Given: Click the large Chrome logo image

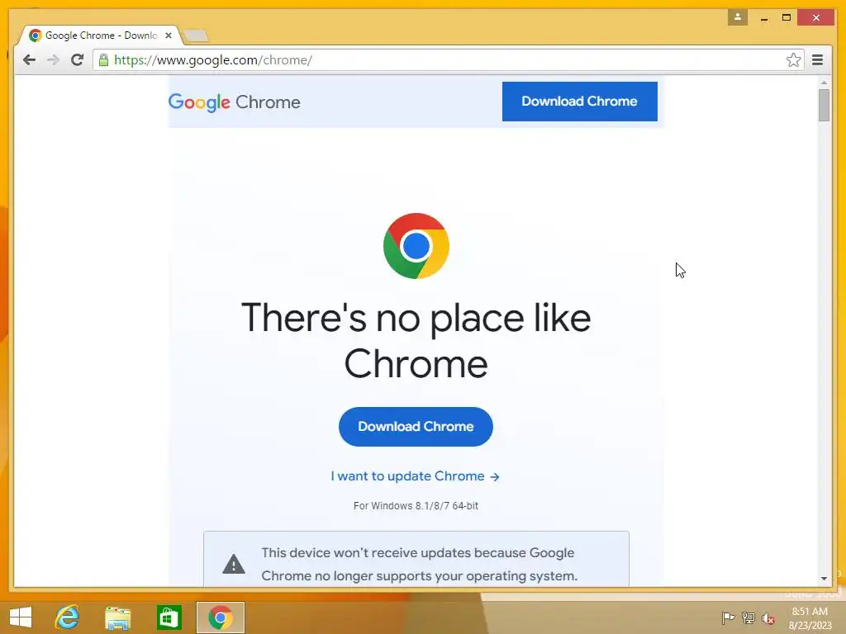Looking at the screenshot, I should pos(416,246).
